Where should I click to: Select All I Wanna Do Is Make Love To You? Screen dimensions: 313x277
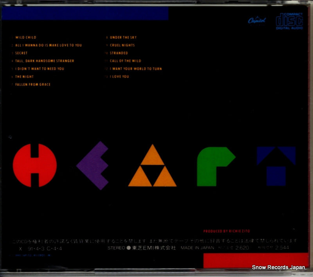(48, 45)
